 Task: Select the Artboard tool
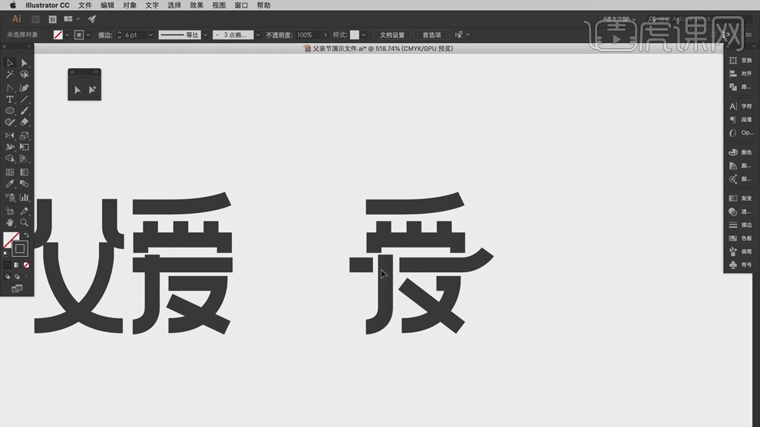(10, 211)
